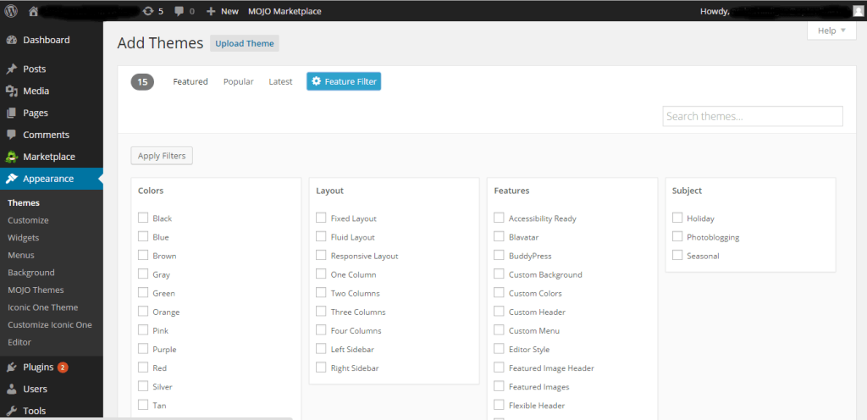This screenshot has height=420, width=867.
Task: Open Customize Iconic One submenu item
Action: (x=50, y=325)
